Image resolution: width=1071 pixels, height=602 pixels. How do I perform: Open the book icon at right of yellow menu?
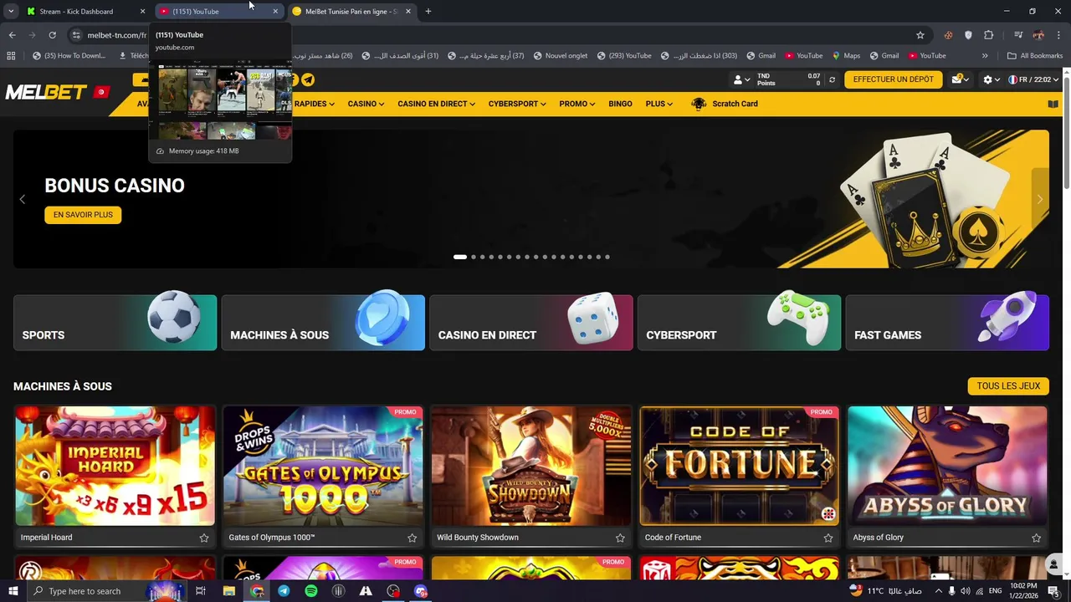pyautogui.click(x=1053, y=104)
